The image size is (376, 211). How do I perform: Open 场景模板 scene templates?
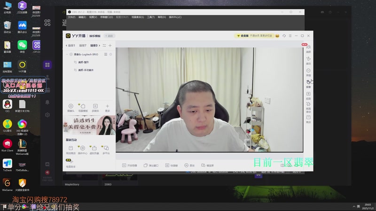coord(83,108)
